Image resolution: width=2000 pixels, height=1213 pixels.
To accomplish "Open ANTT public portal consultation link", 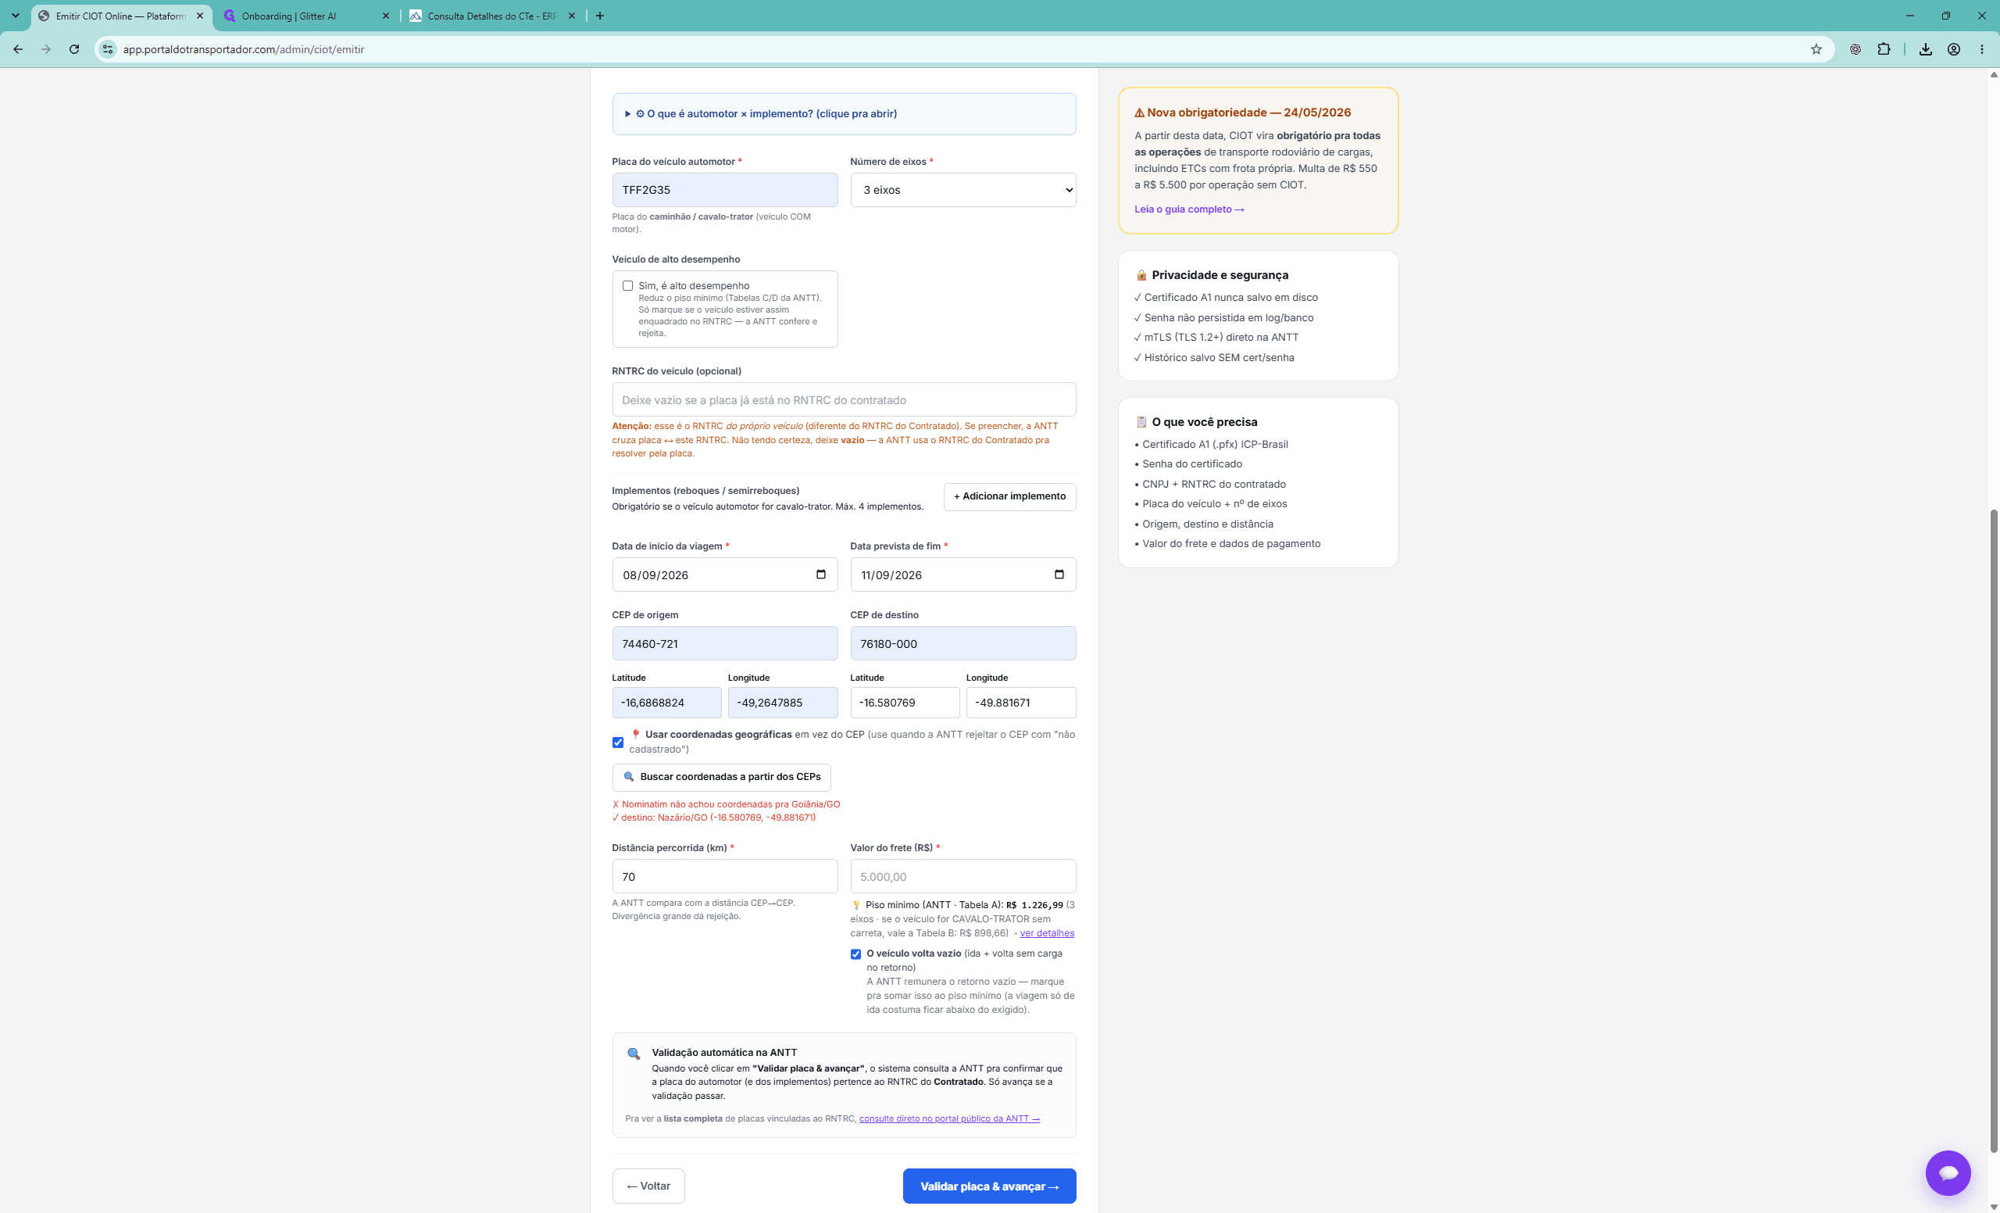I will coord(949,1118).
